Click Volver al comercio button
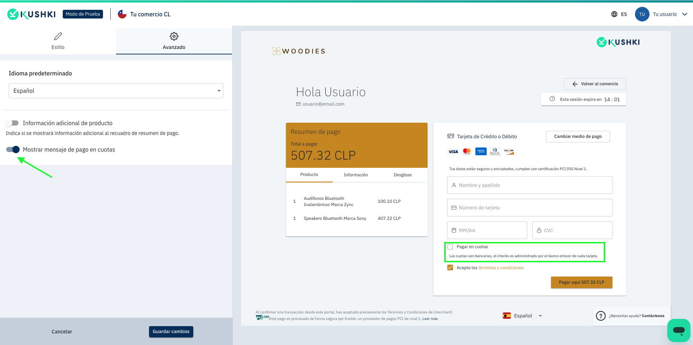This screenshot has height=345, width=693. point(595,84)
